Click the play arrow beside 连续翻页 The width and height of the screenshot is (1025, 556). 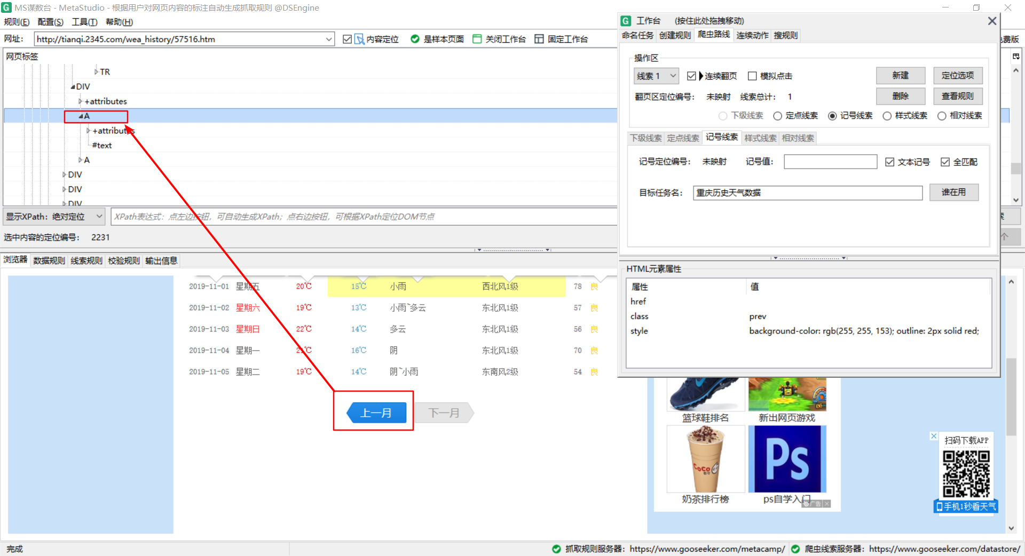click(x=701, y=76)
